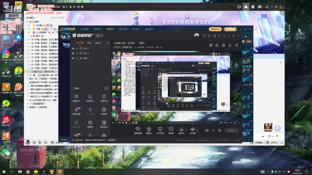The height and width of the screenshot is (175, 312).
Task: Select the 文本 2 source row
Action: [x=90, y=49]
